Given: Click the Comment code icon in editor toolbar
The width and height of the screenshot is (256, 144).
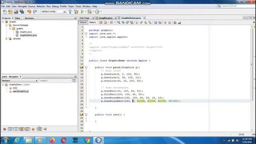Looking at the screenshot, I should click(x=175, y=22).
